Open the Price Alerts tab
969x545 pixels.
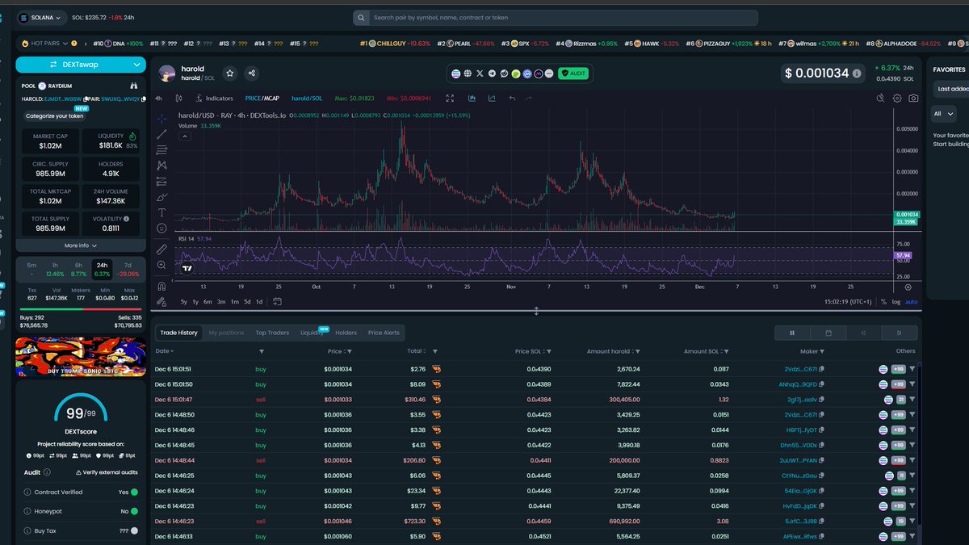pyautogui.click(x=384, y=333)
